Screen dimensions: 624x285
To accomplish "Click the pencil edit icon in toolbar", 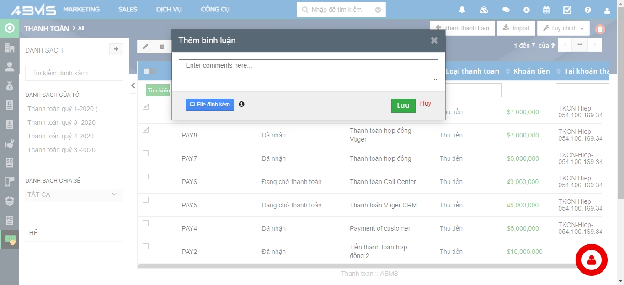I will 145,46.
